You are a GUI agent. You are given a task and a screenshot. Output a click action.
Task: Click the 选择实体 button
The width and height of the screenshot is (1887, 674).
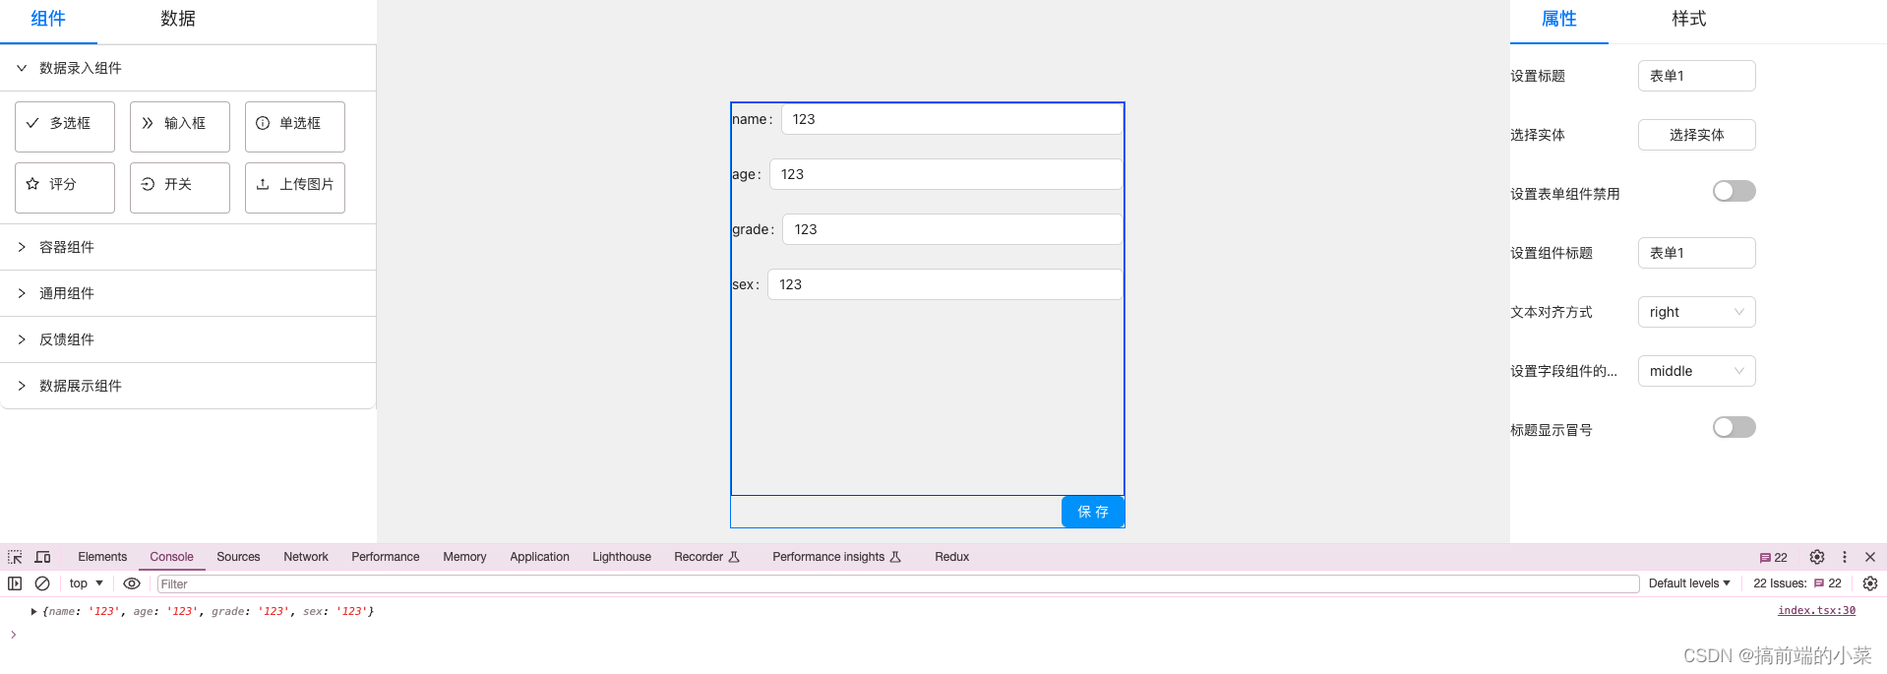pos(1696,135)
